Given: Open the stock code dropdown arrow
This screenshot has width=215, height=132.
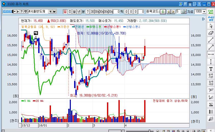Looking at the screenshot, I should tap(15, 11).
